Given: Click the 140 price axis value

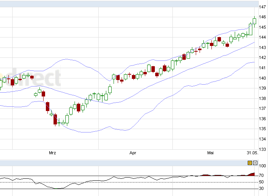Looking at the screenshot, I should 262,78.
